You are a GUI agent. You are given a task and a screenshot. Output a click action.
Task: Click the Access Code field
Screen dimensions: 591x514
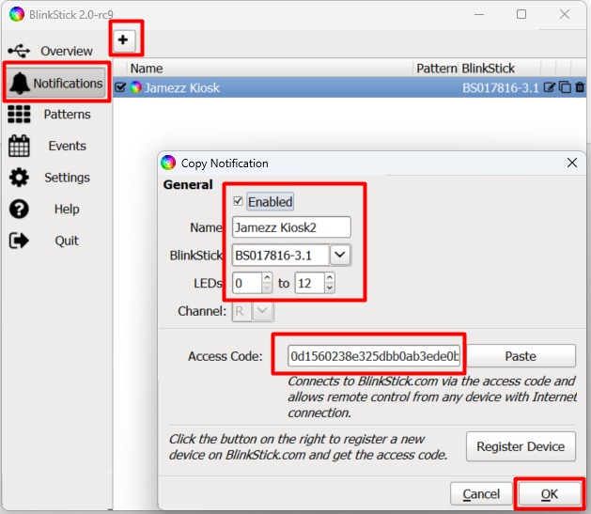pos(374,356)
